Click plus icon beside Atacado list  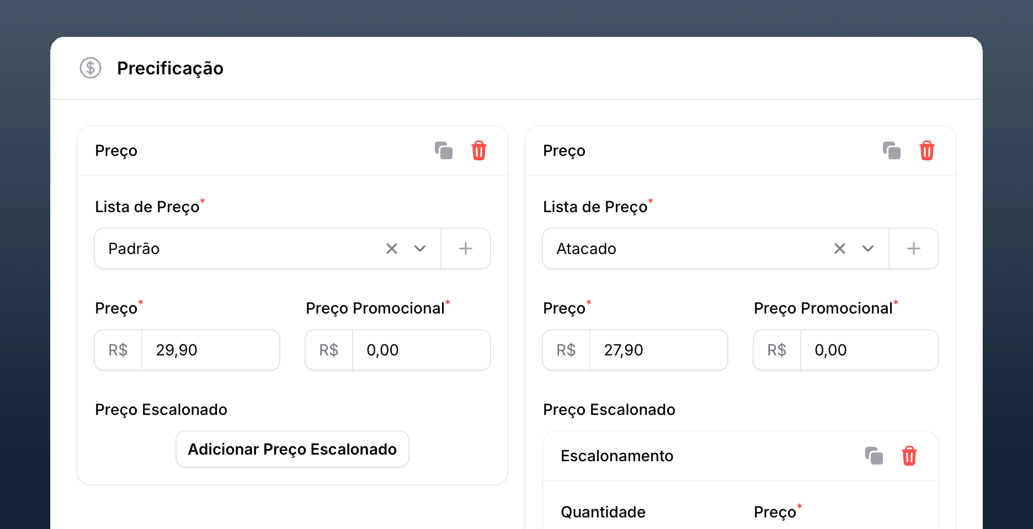[914, 249]
